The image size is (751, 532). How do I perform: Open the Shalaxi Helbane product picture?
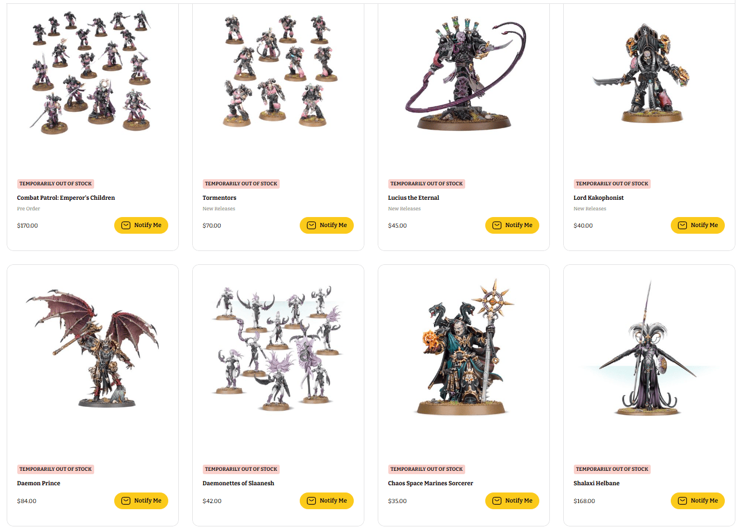tap(649, 348)
